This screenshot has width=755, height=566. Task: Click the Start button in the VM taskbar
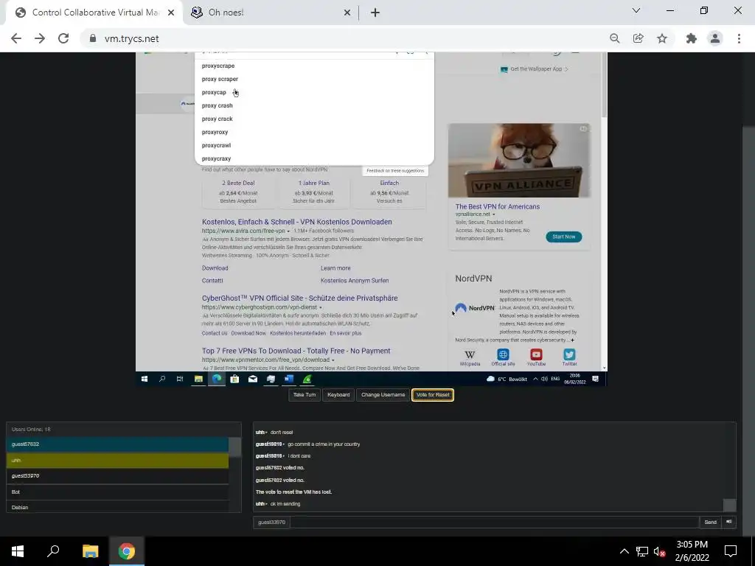(x=144, y=379)
